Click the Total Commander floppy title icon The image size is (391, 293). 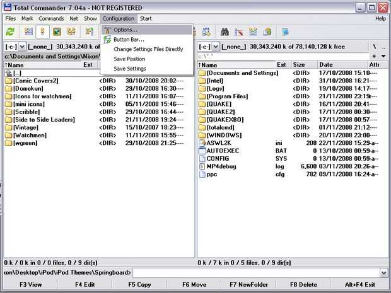pos(8,7)
